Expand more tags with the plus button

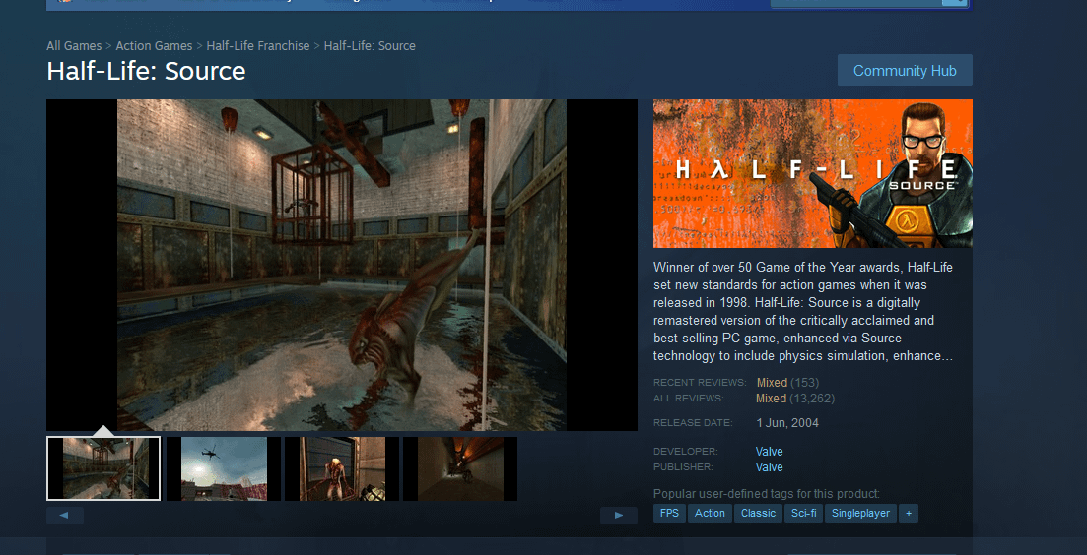pyautogui.click(x=908, y=514)
